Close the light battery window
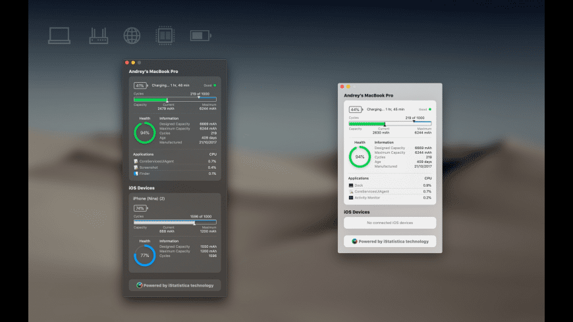This screenshot has width=573, height=322. click(x=342, y=87)
